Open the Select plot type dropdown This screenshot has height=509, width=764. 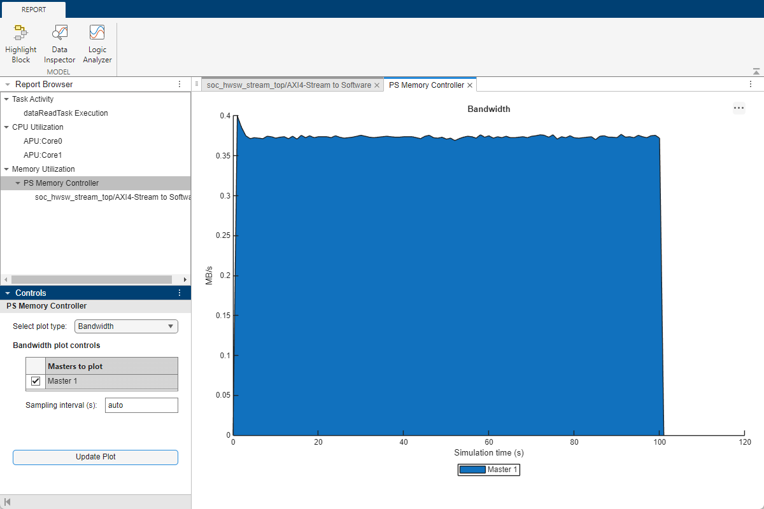point(126,326)
